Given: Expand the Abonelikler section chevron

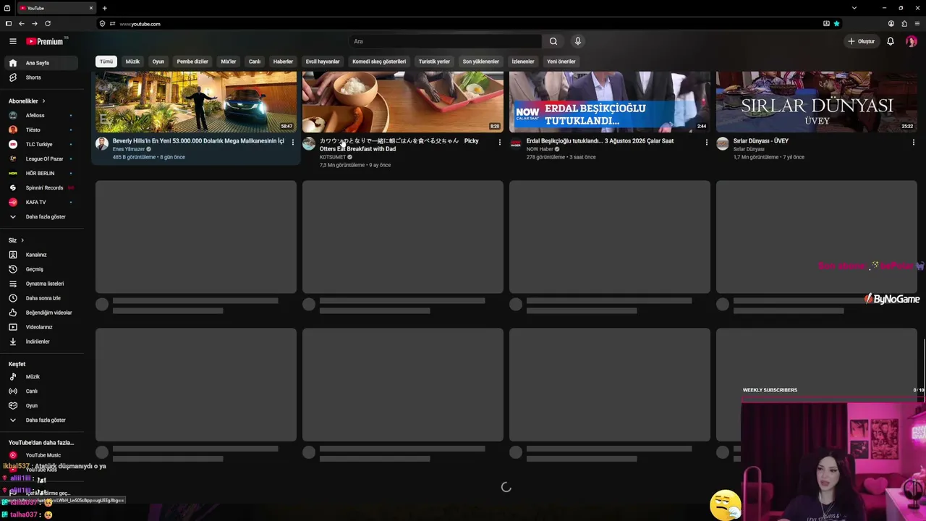Looking at the screenshot, I should [43, 101].
